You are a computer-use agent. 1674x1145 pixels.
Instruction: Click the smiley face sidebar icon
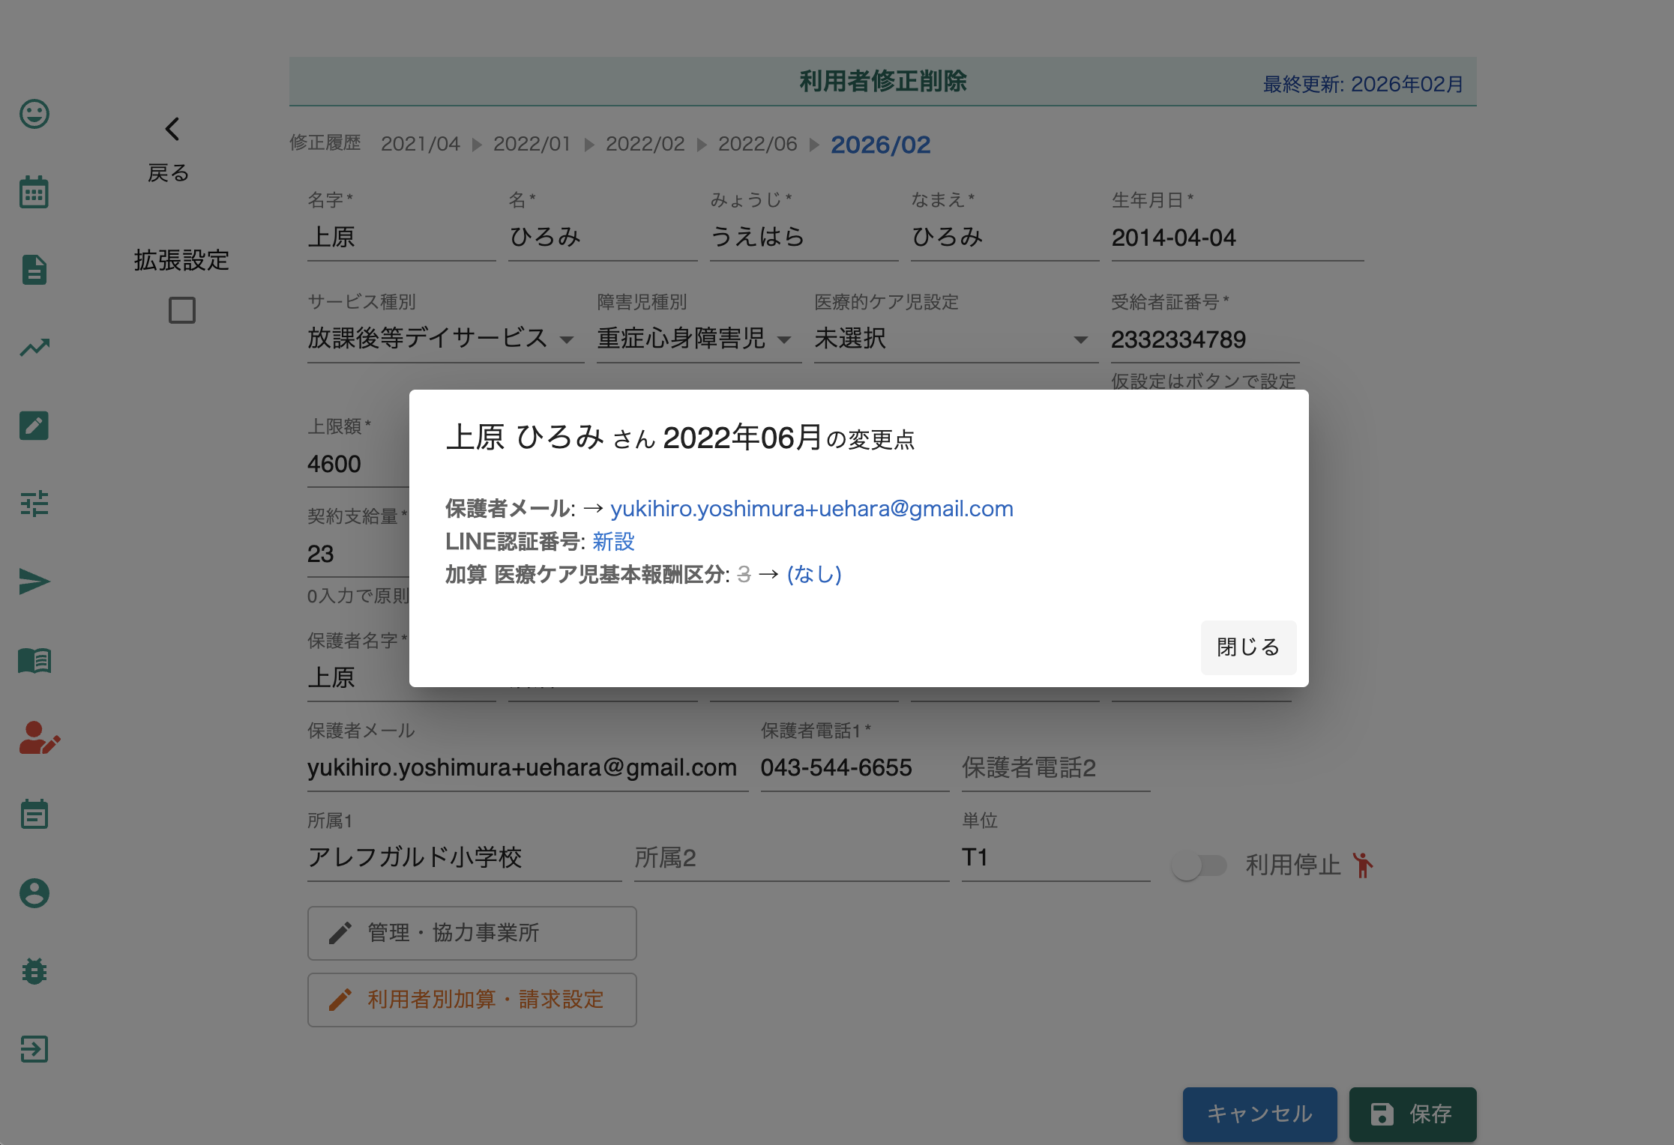(x=34, y=114)
